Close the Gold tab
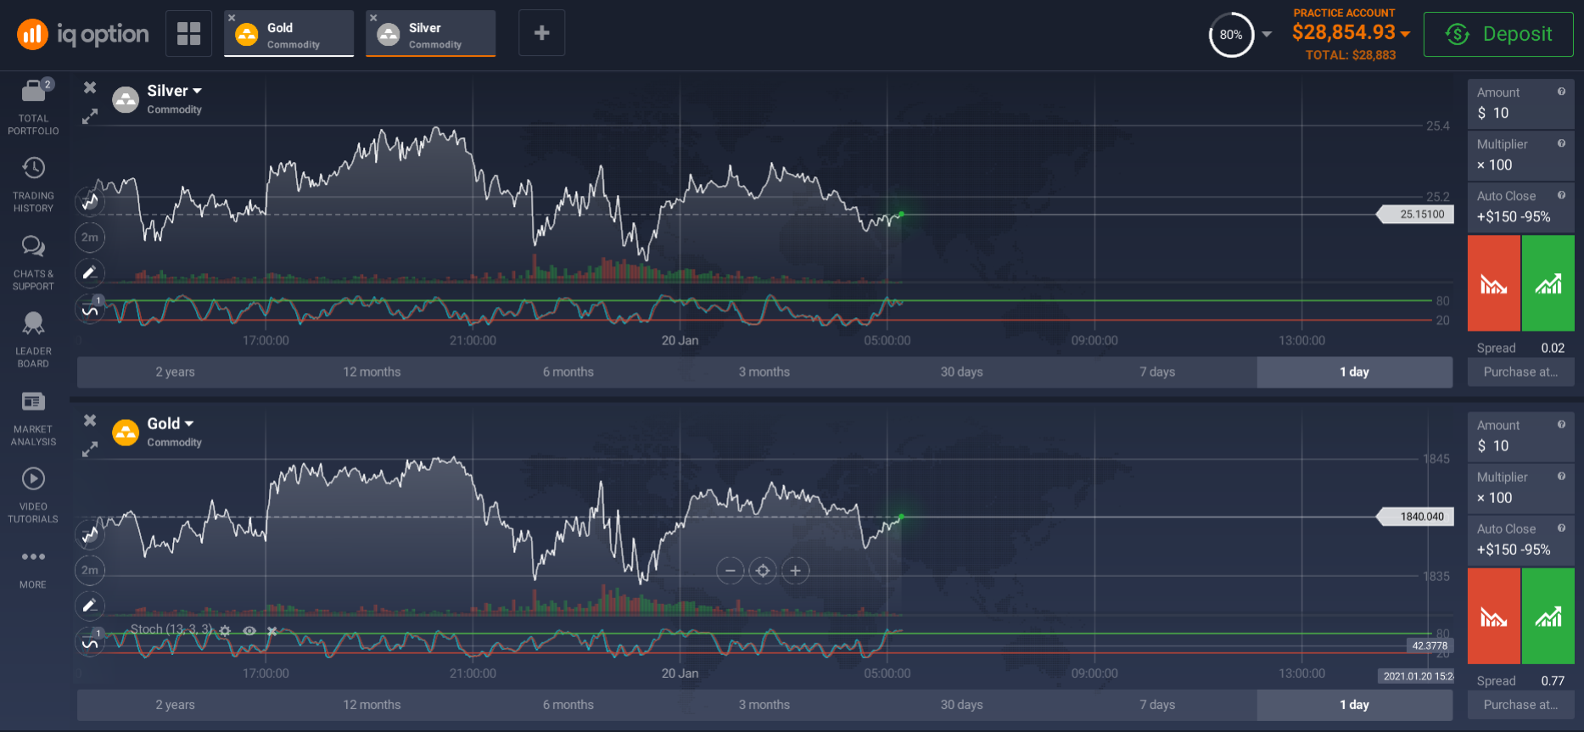This screenshot has height=732, width=1584. tap(232, 18)
